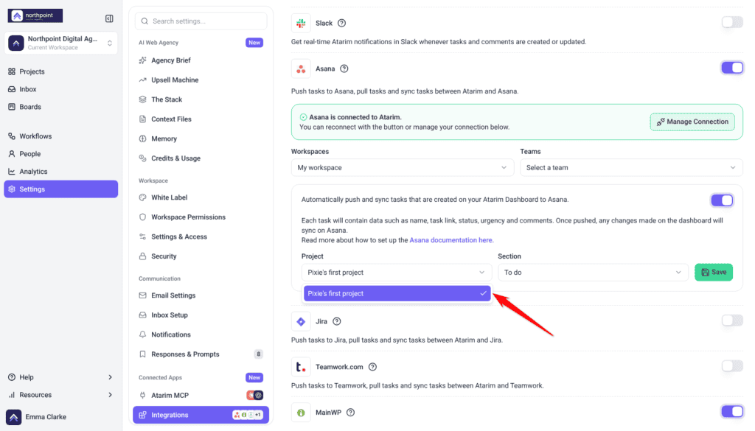Click the search magnifier icon
Viewport: 755px width, 431px height.
145,21
